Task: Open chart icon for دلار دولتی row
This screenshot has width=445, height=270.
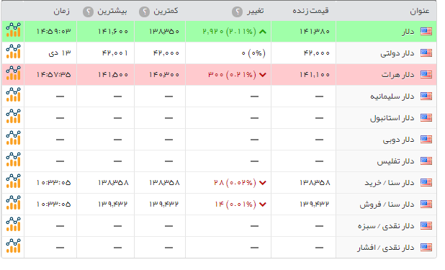Action: click(x=13, y=52)
